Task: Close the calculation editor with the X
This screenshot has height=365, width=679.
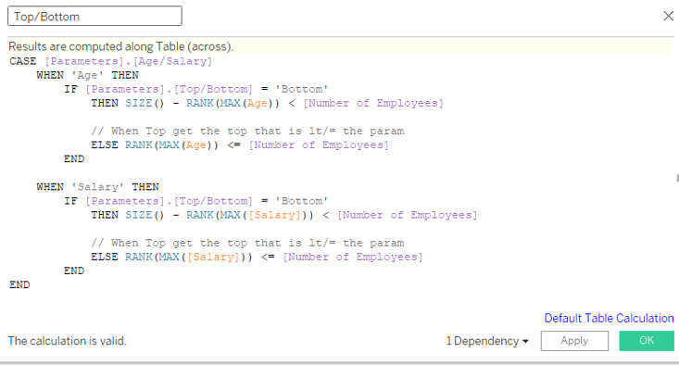Action: coord(668,16)
